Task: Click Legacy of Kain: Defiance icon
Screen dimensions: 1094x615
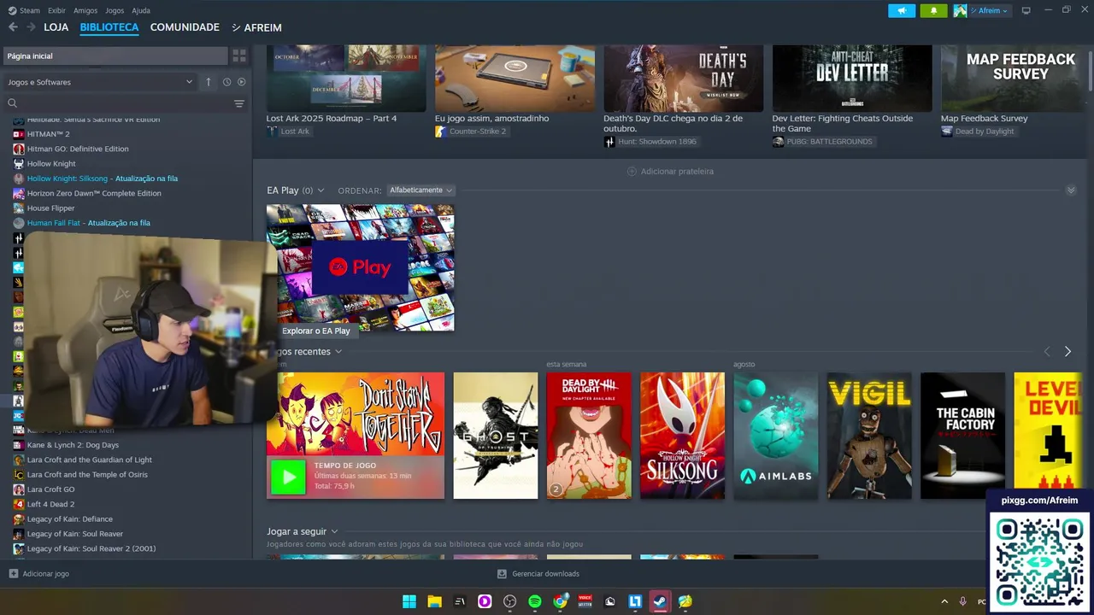Action: 19,518
